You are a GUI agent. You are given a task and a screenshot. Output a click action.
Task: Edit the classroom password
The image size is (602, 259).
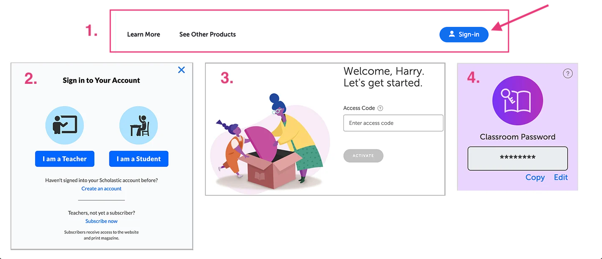[560, 177]
